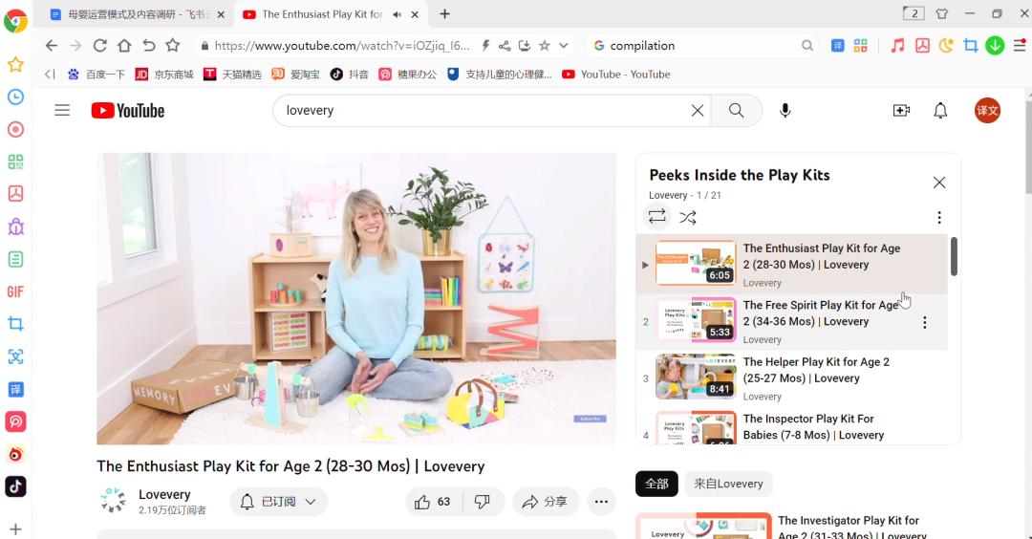
Task: Mute The Enthusiast Play Kit tab audio
Action: point(397,14)
